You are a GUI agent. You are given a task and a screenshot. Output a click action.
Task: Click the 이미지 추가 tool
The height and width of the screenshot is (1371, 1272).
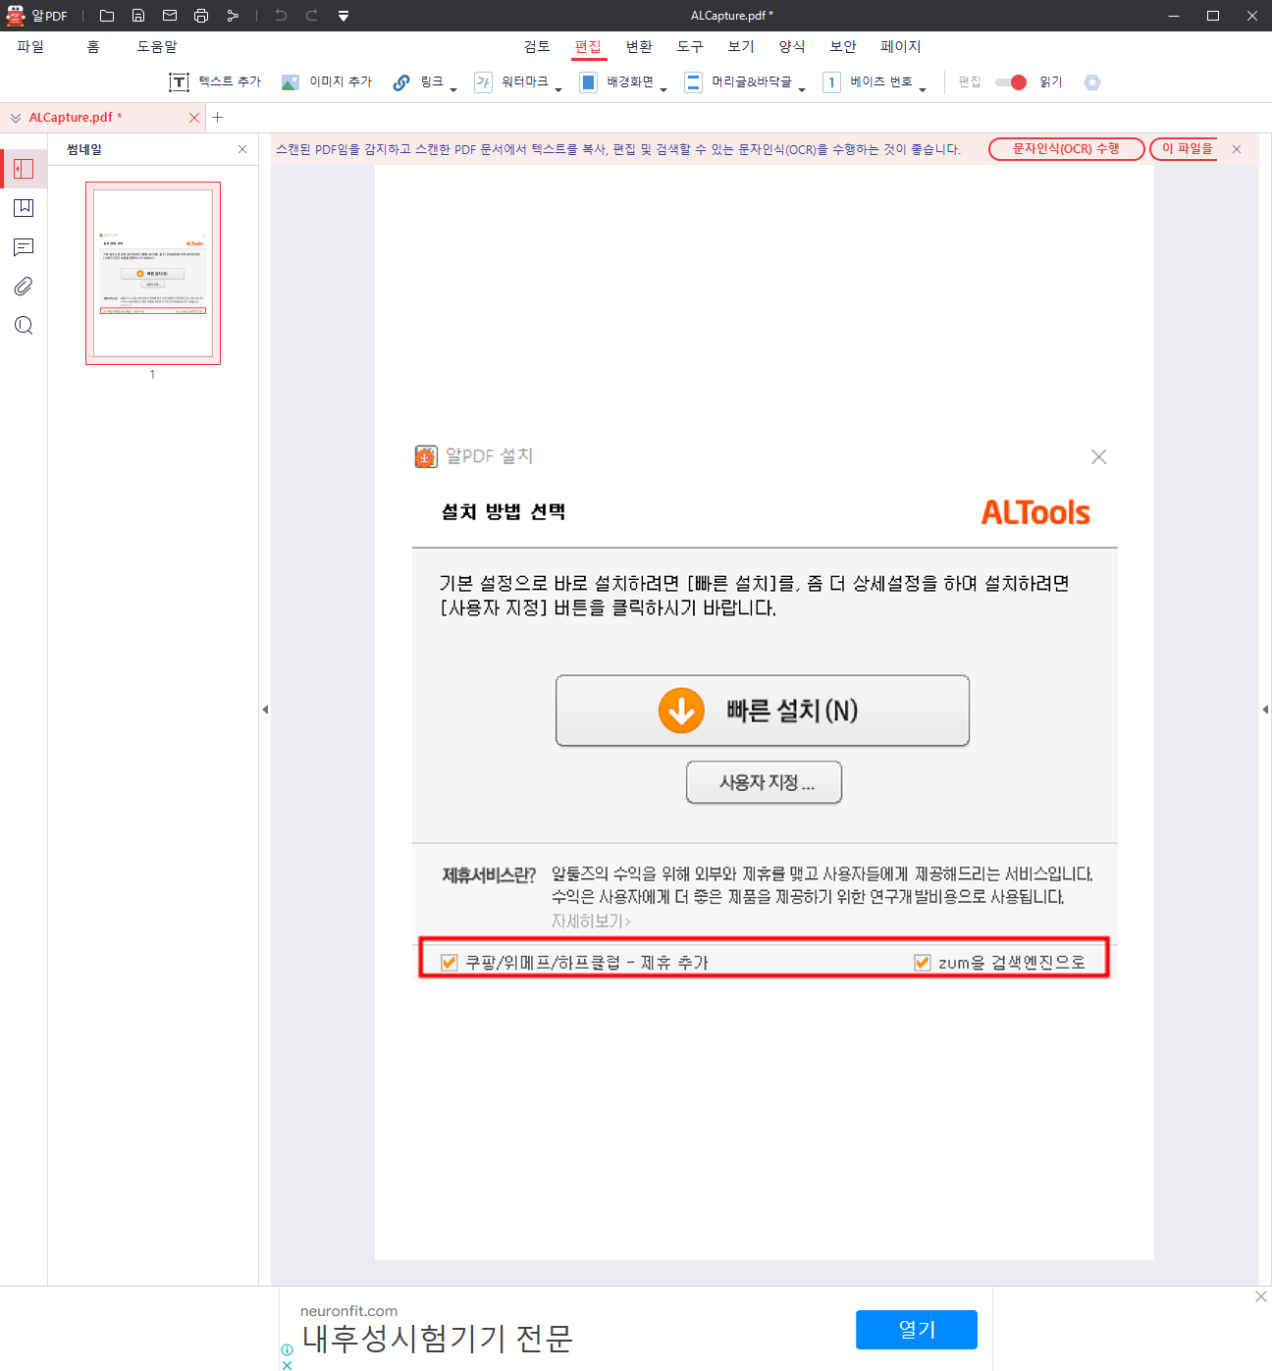pyautogui.click(x=327, y=82)
